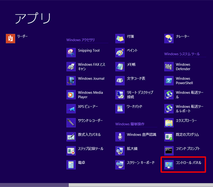Open Windows Defender wall icon

[169, 67]
